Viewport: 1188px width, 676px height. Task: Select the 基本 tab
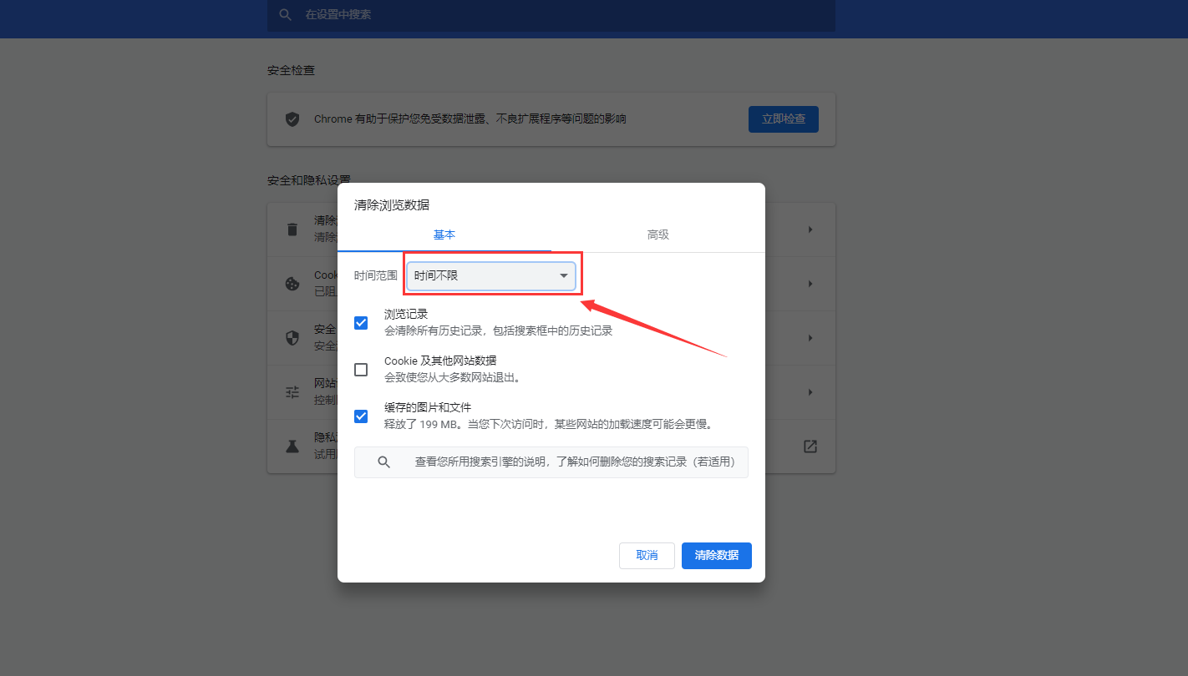(444, 235)
